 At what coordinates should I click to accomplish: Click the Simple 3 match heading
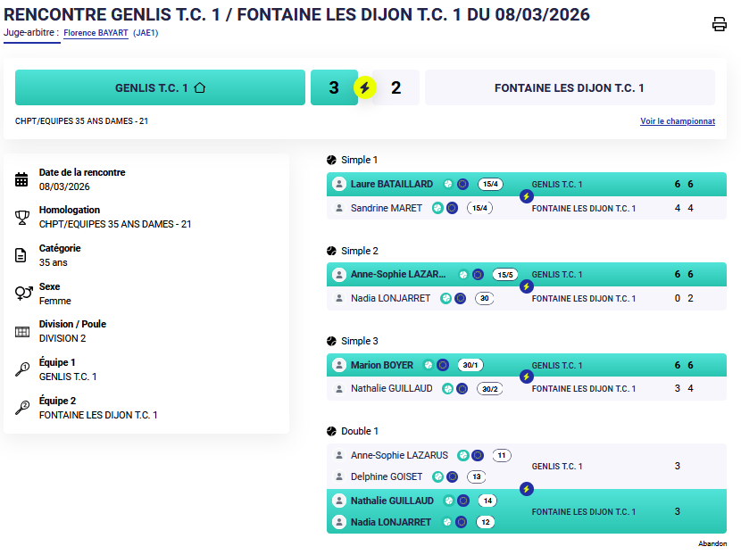360,341
